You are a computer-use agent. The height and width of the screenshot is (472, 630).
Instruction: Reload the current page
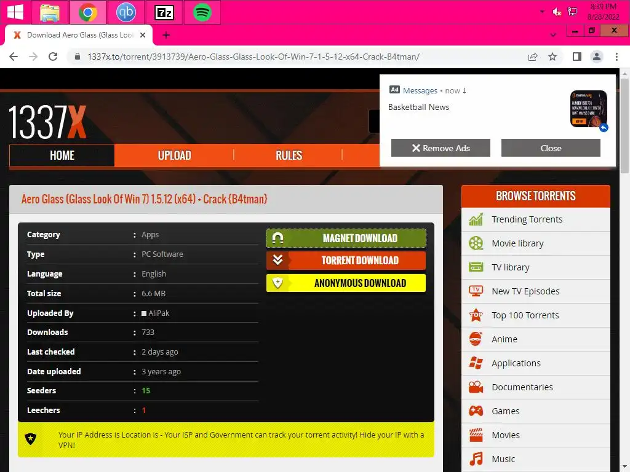(53, 57)
